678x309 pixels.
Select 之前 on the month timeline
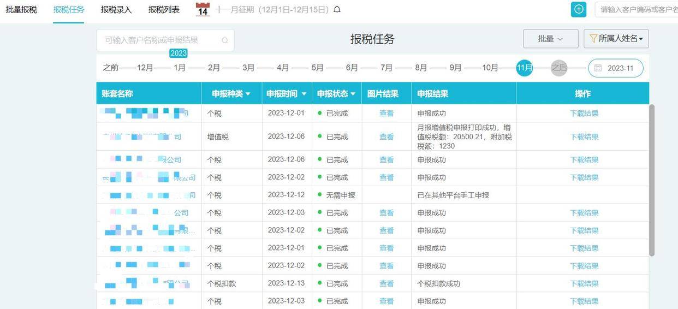(110, 68)
